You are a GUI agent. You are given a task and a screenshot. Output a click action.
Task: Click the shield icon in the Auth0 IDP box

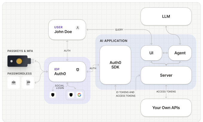[x=78, y=70]
